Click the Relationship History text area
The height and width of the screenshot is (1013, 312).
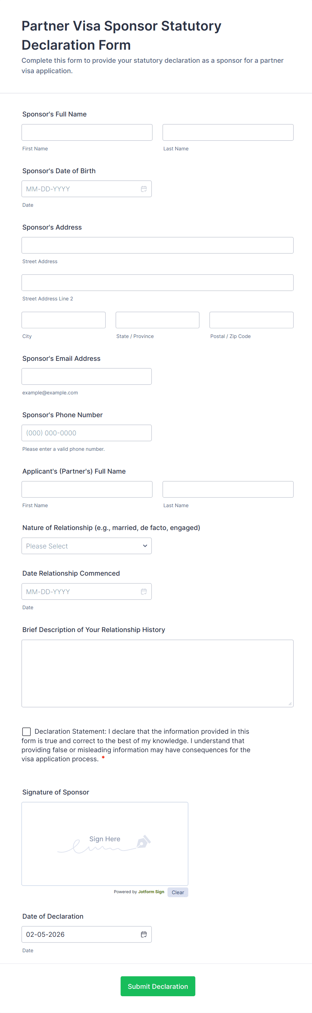point(157,673)
